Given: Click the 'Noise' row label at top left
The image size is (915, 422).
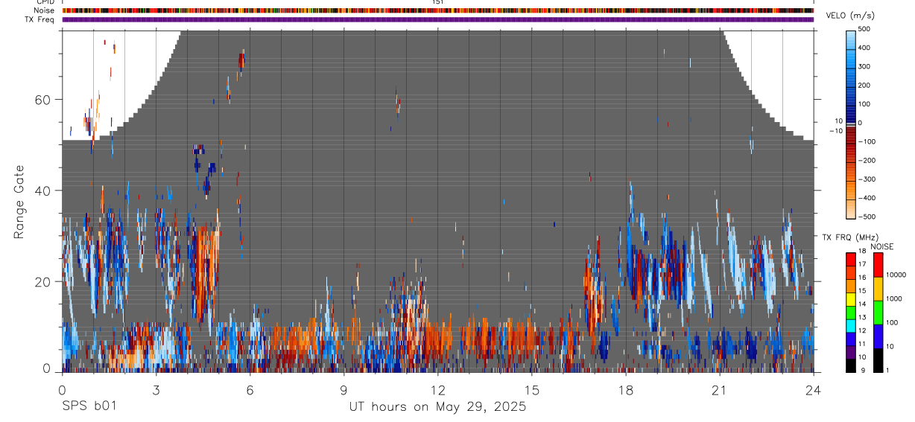Looking at the screenshot, I should [44, 10].
